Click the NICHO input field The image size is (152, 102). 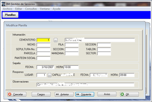coord(43,45)
